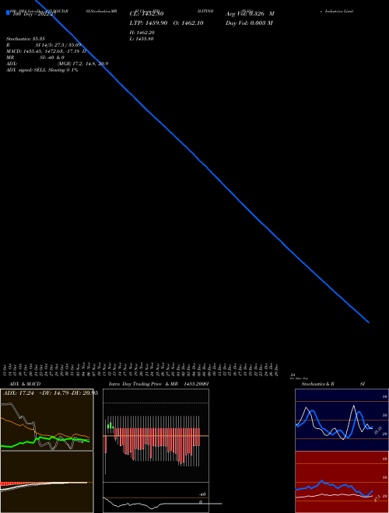Click the 'SI: -40 & 0' reading

click(51, 58)
